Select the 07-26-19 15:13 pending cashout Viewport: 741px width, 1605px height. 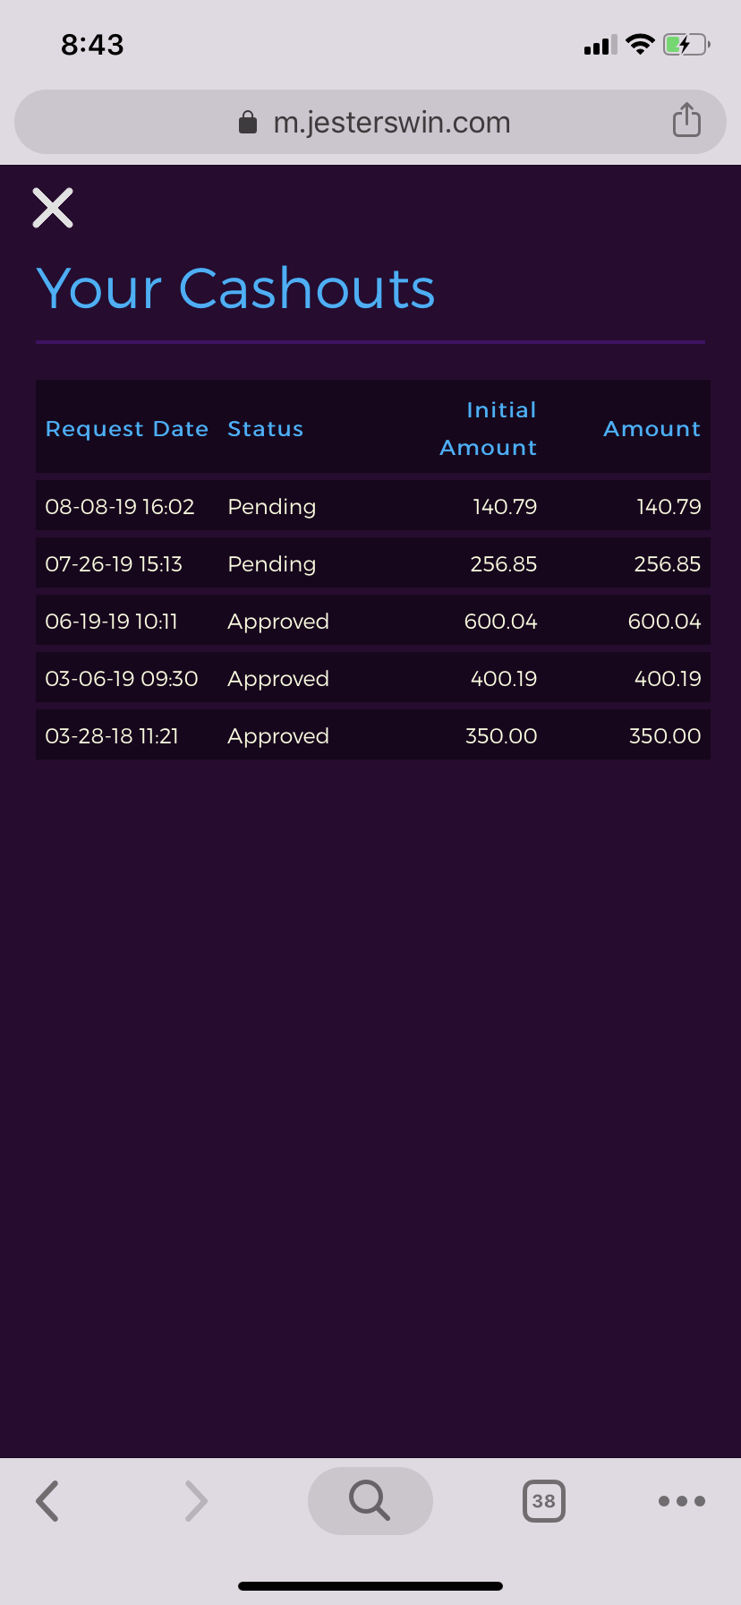[x=372, y=564]
